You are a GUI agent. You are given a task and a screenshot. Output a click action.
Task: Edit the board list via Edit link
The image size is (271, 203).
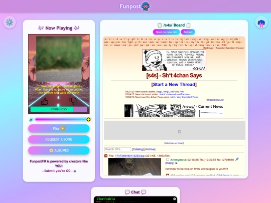click(224, 45)
